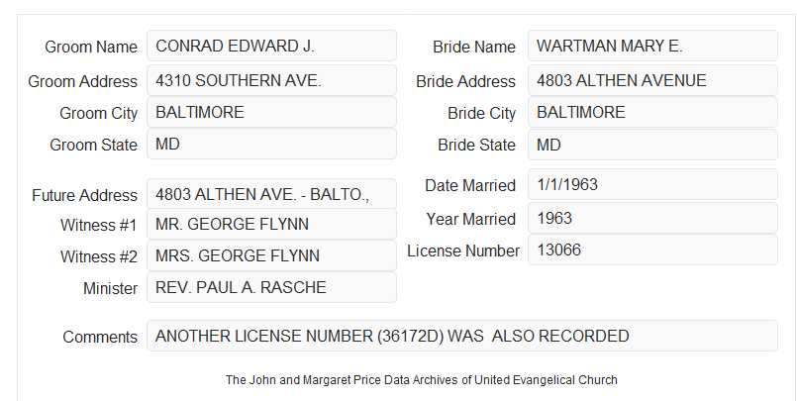Click the Bride Address input box

(x=652, y=80)
